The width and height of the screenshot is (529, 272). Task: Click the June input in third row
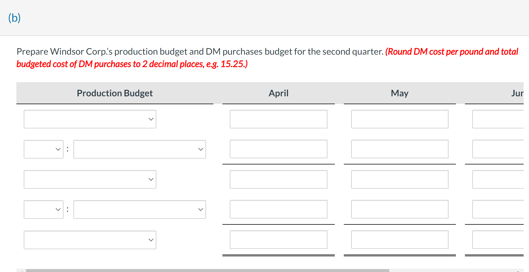point(498,179)
